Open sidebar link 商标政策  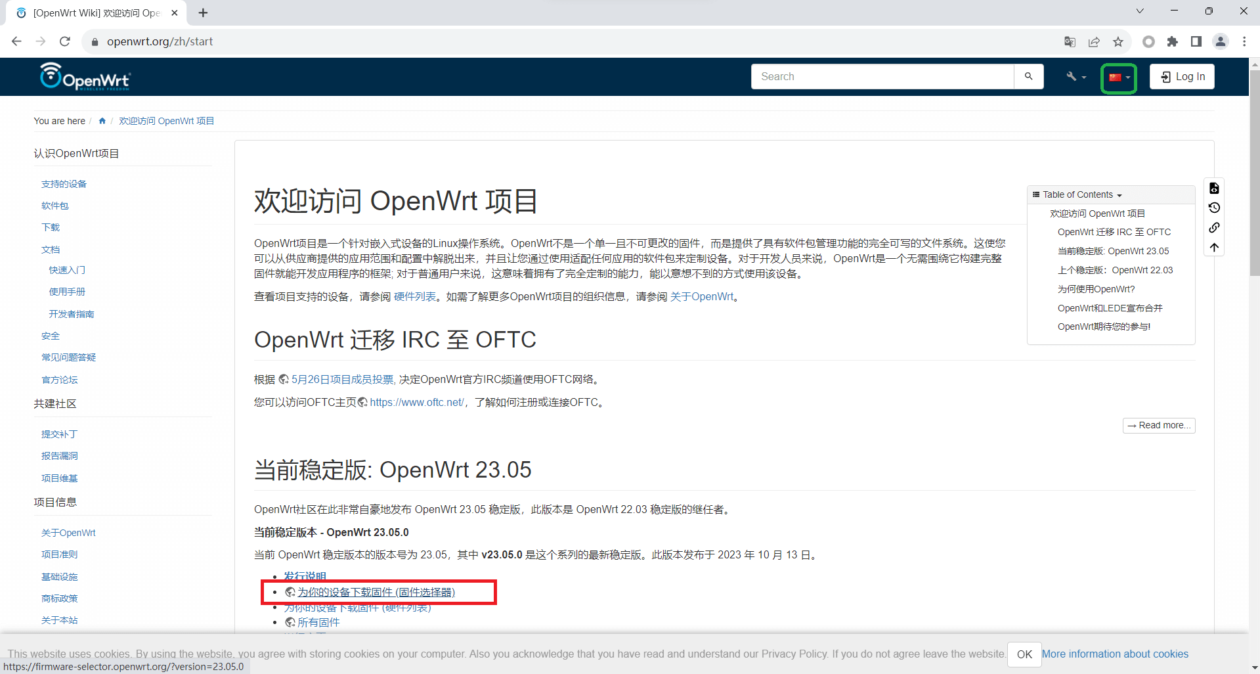point(59,598)
